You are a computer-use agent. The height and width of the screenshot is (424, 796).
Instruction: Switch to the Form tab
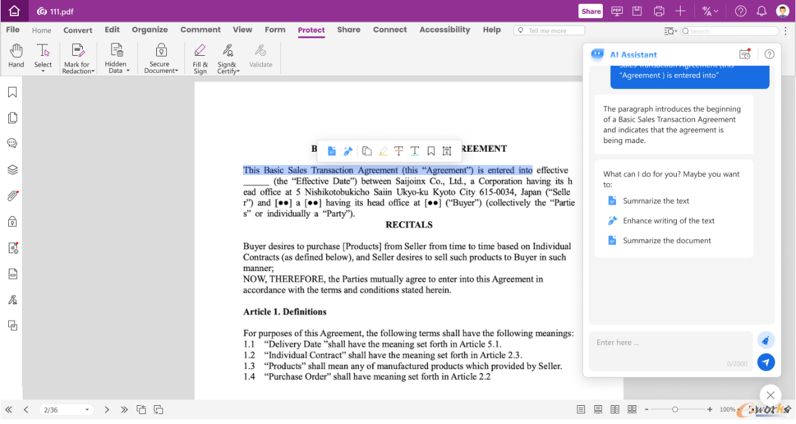coord(275,29)
